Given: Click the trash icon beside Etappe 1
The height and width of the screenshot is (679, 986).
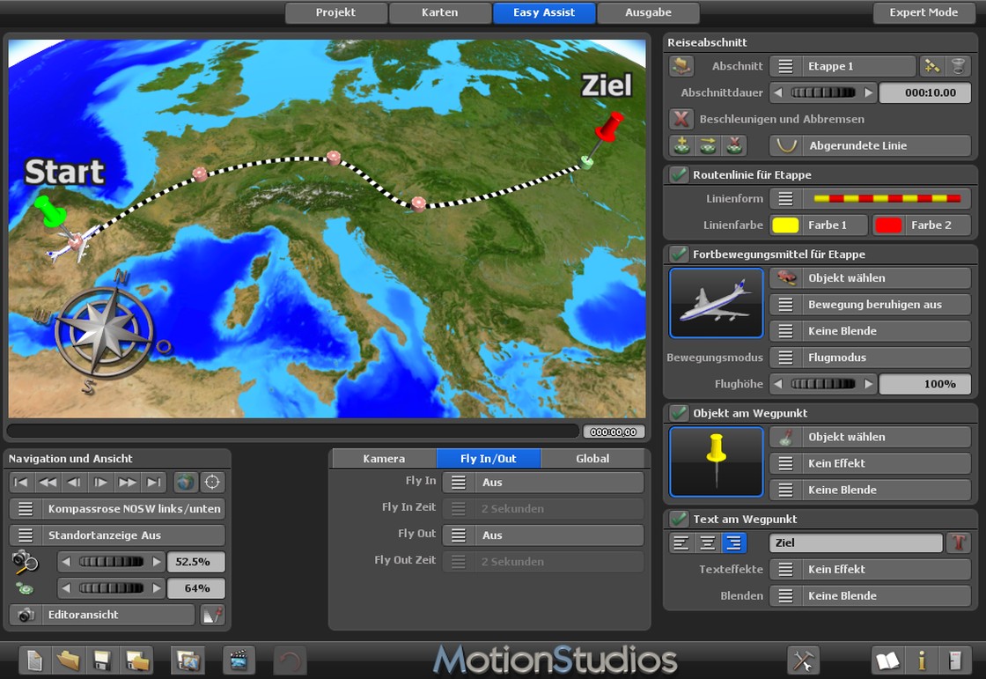Looking at the screenshot, I should [958, 66].
